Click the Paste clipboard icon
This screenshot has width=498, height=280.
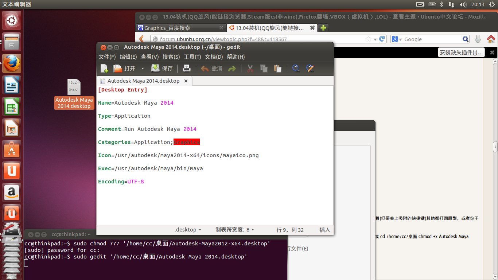click(x=277, y=68)
